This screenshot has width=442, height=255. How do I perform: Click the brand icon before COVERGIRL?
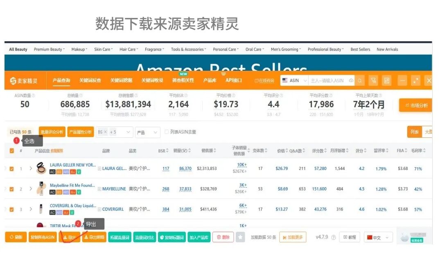click(99, 209)
